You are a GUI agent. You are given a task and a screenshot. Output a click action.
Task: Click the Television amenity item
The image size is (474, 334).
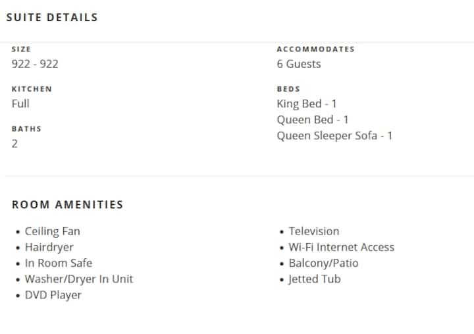tap(314, 231)
